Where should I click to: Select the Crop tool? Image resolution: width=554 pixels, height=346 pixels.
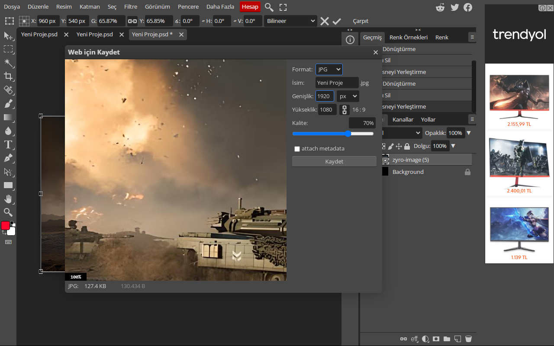[8, 77]
